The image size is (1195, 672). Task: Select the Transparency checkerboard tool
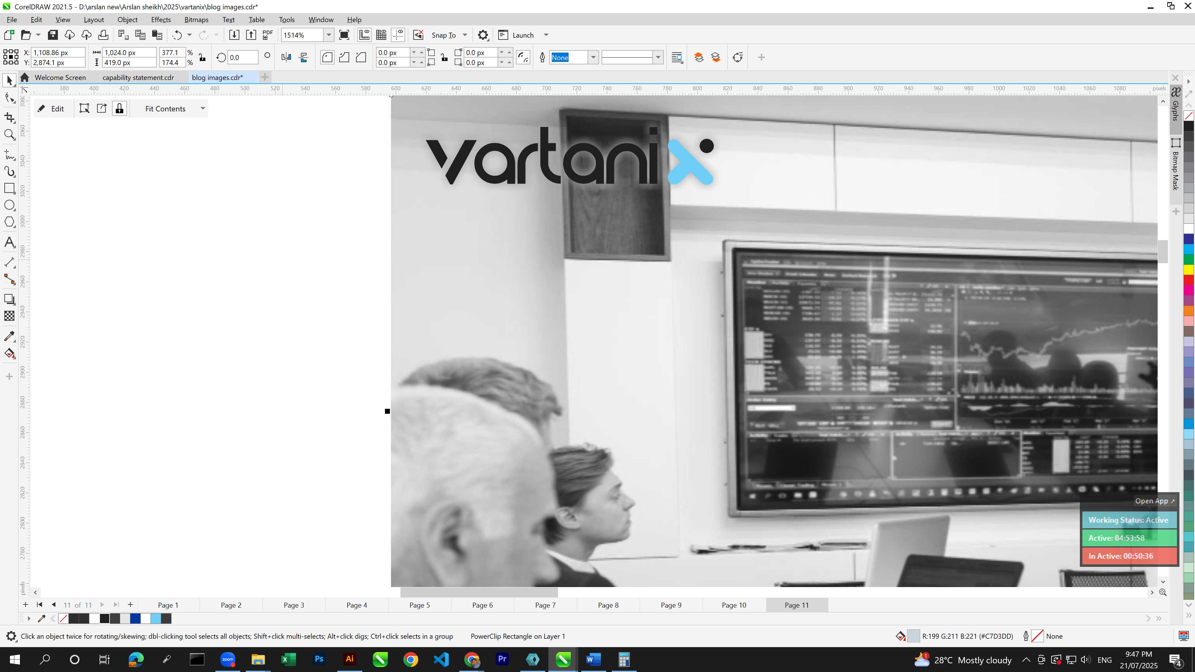point(9,316)
